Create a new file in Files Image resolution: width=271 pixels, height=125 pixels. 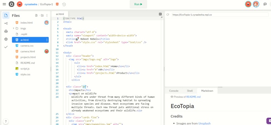(x=36, y=15)
